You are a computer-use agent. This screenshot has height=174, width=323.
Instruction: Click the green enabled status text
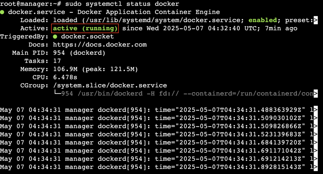263,21
